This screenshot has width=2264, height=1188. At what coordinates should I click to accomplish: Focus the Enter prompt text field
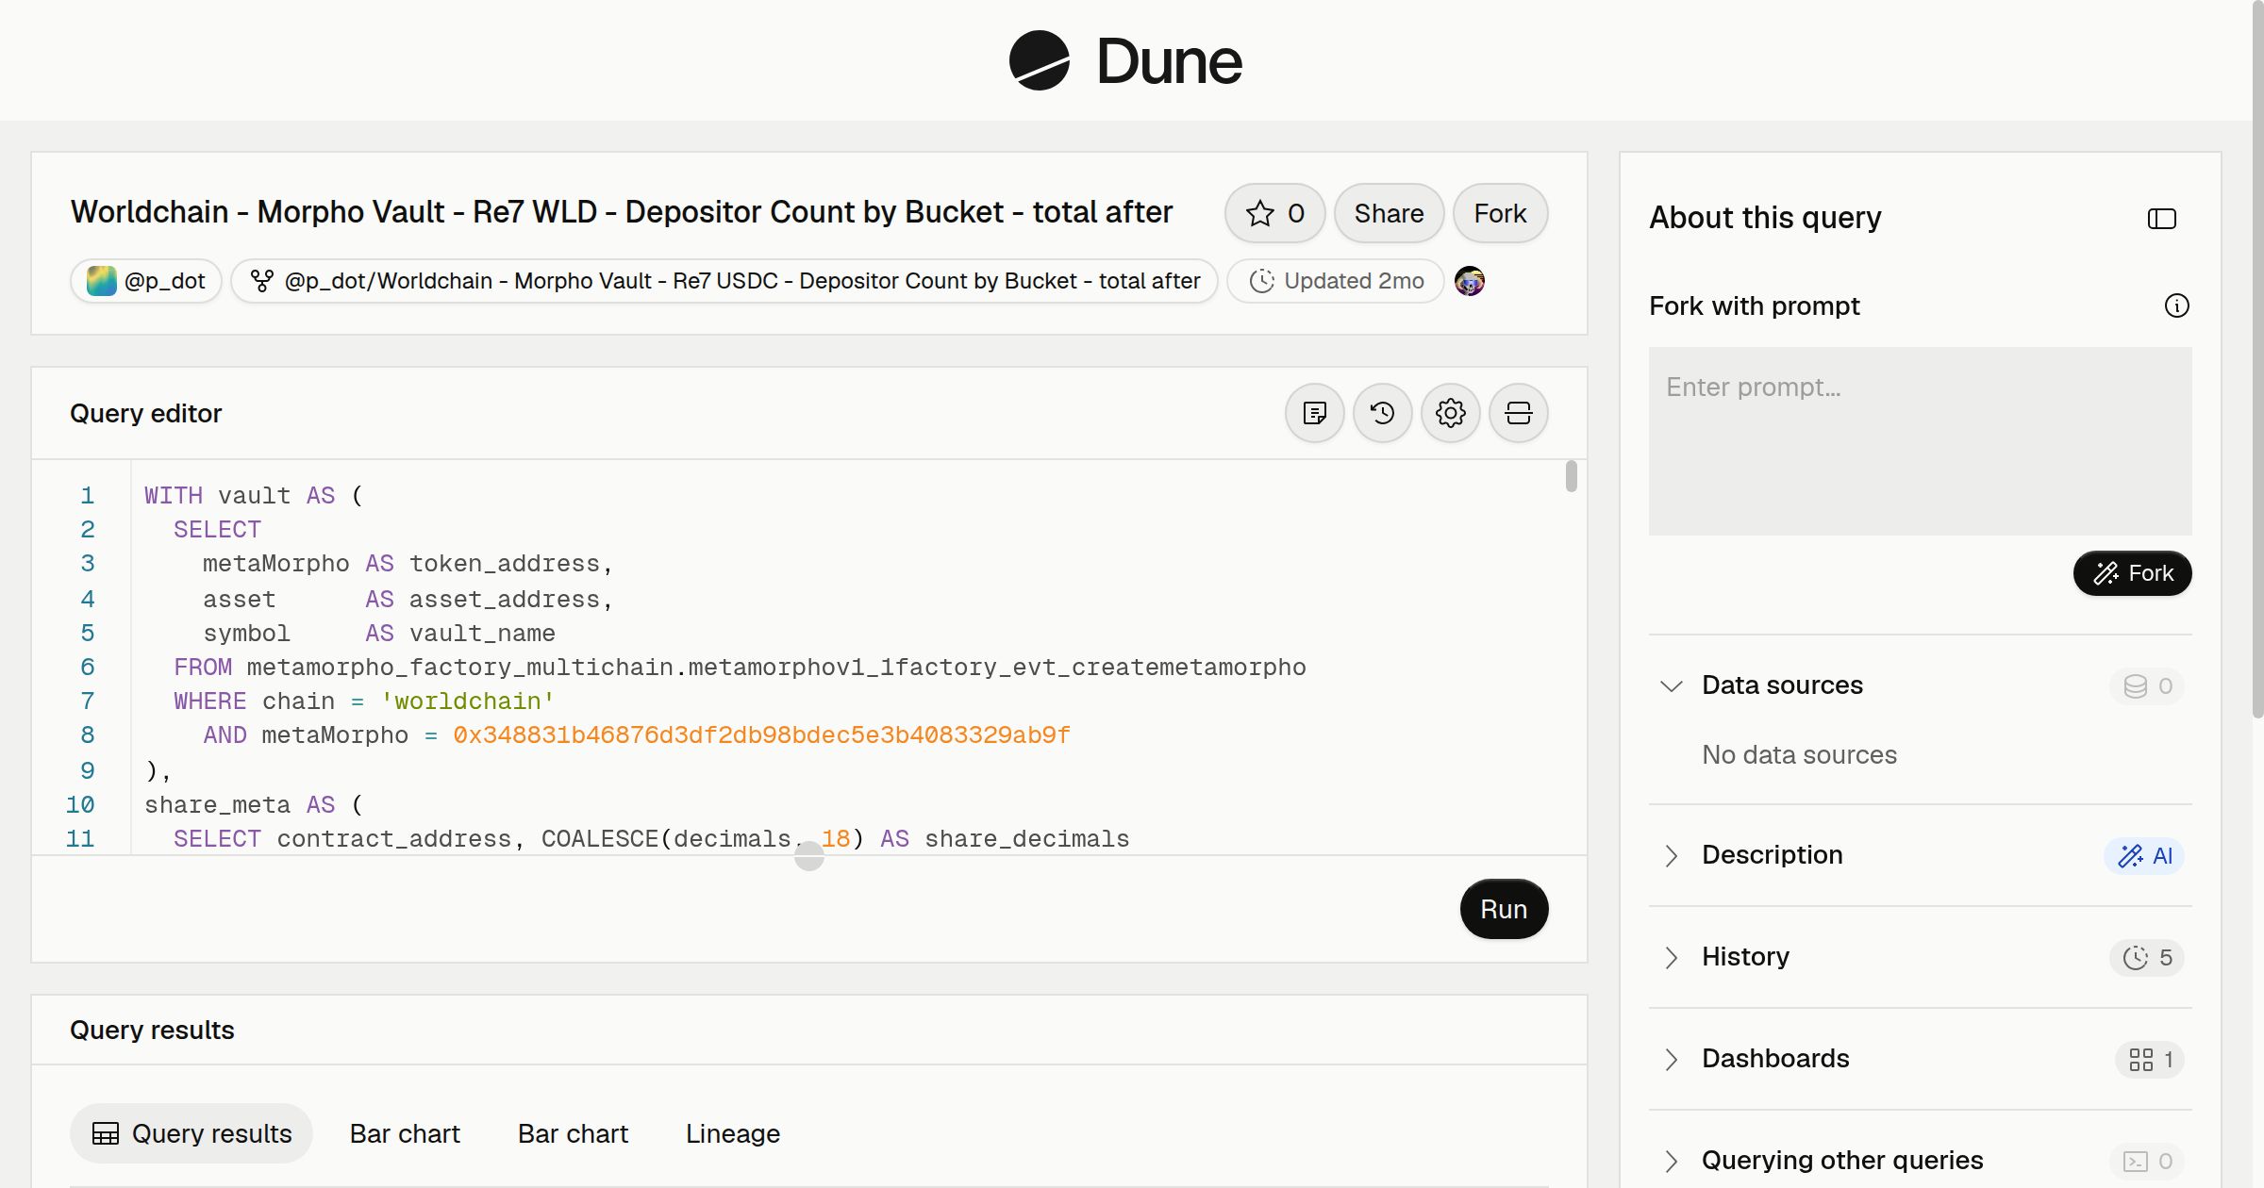(x=1920, y=441)
